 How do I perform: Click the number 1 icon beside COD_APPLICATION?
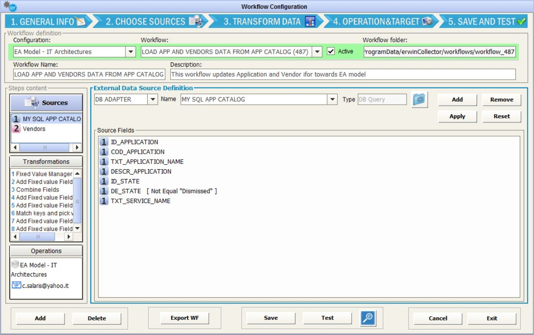point(104,152)
